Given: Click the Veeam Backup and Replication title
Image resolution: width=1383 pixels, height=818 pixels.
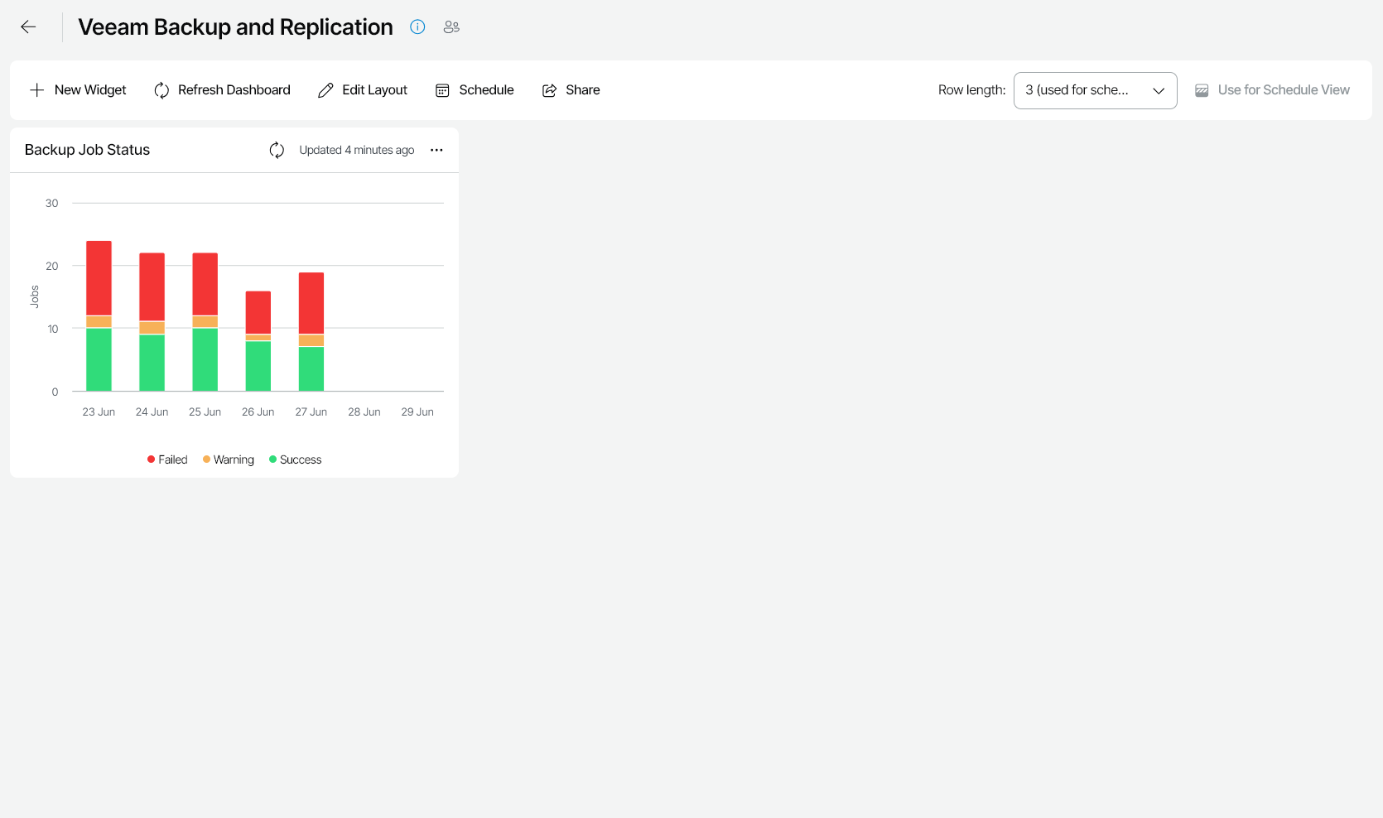Looking at the screenshot, I should 235,27.
